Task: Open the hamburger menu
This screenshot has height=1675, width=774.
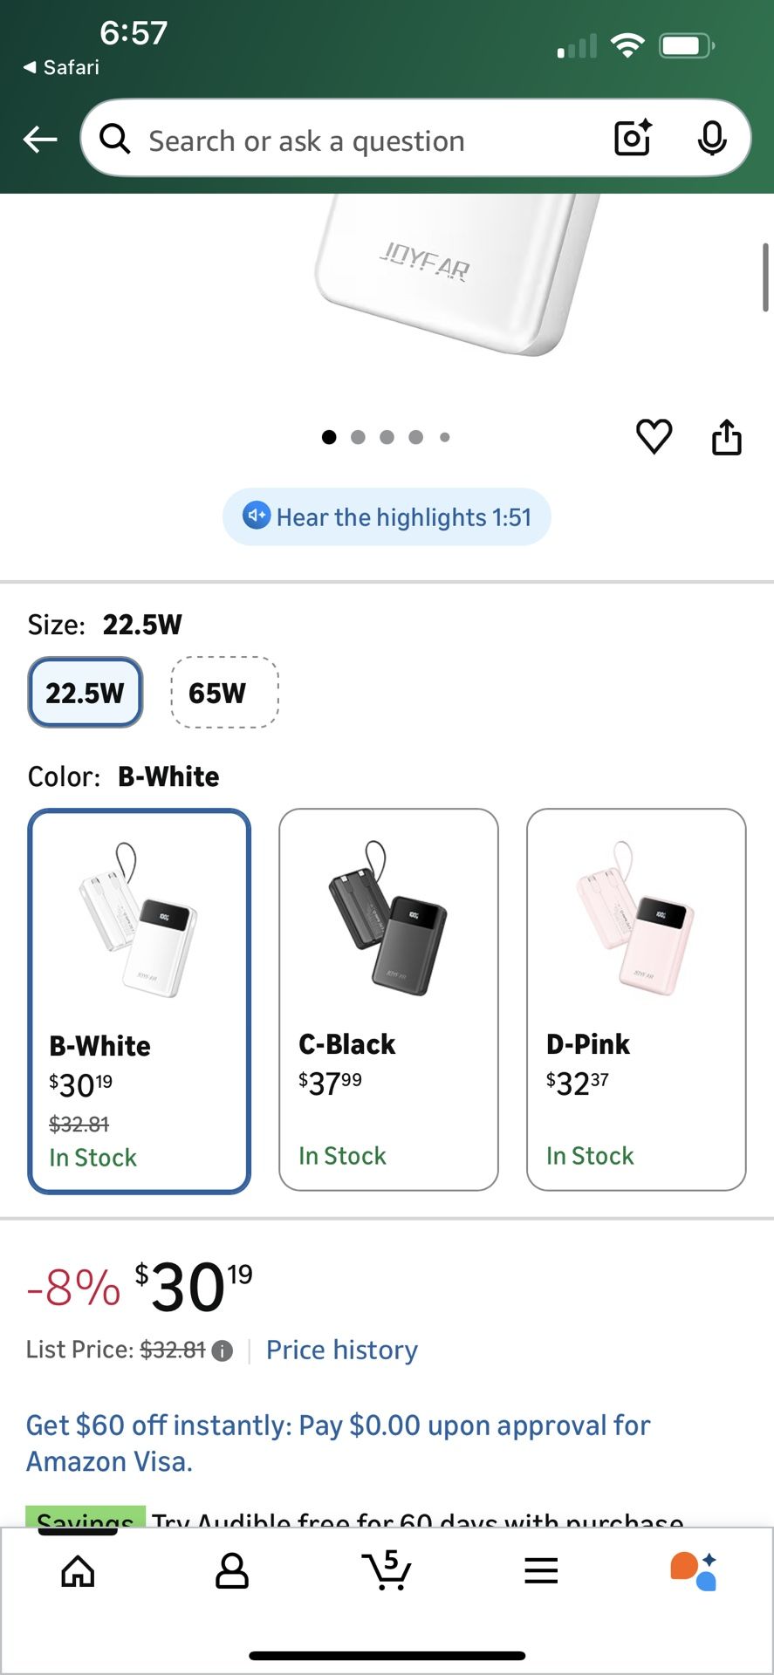Action: tap(541, 1571)
